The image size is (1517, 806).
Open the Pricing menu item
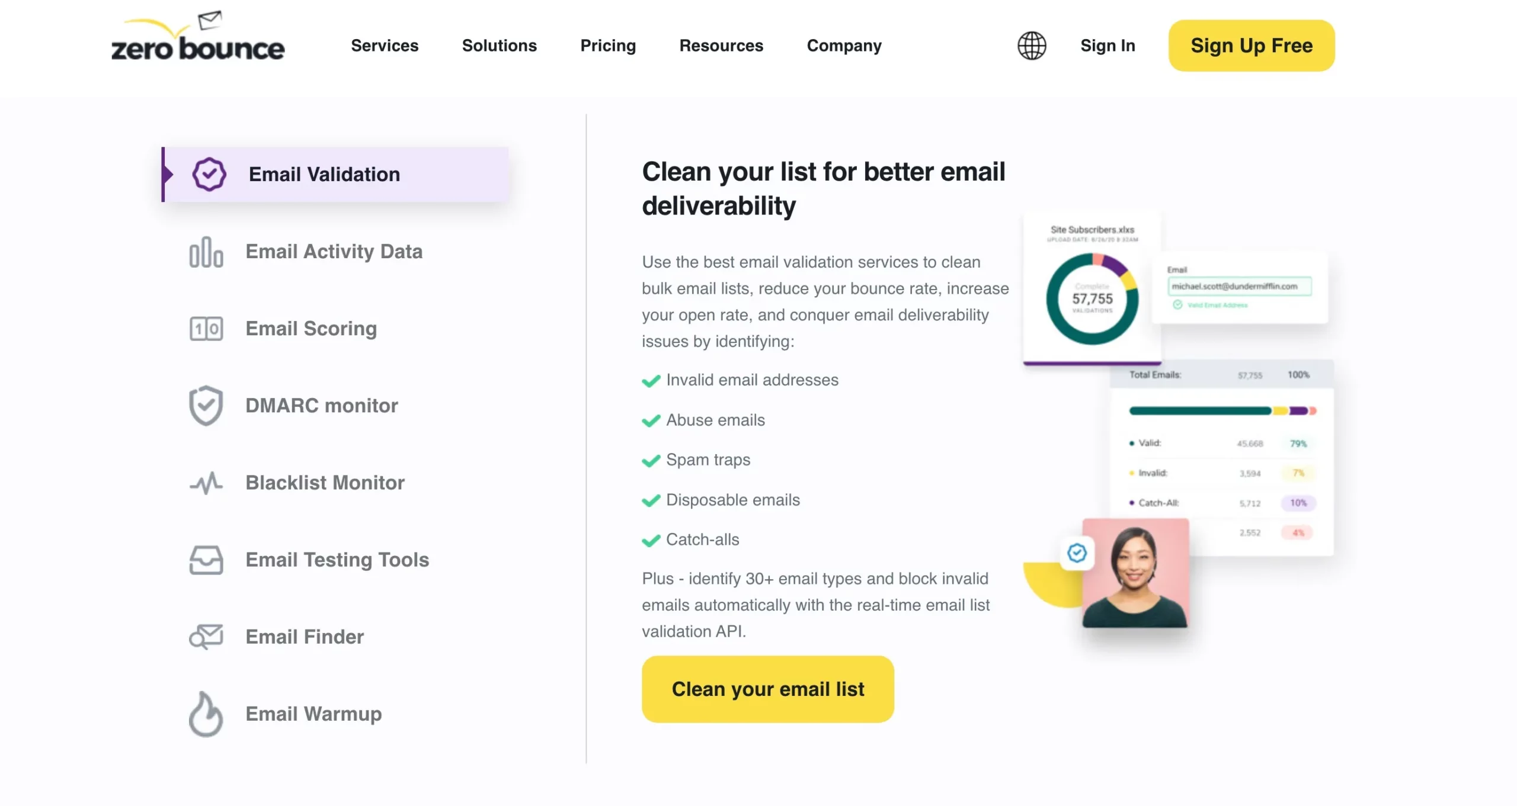coord(608,44)
